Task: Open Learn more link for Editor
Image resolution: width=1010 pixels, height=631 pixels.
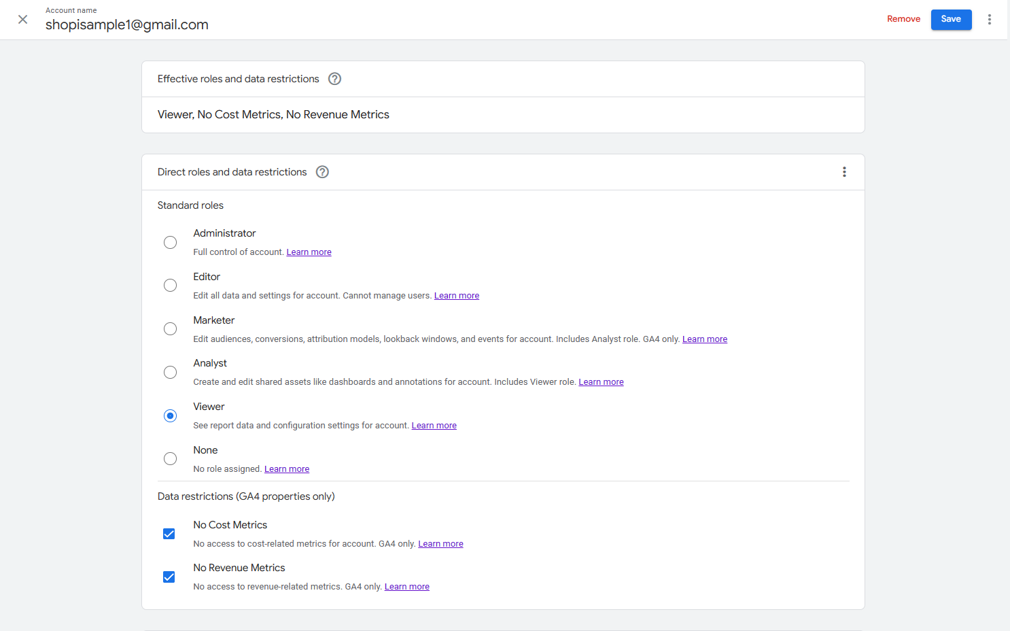Action: click(457, 296)
